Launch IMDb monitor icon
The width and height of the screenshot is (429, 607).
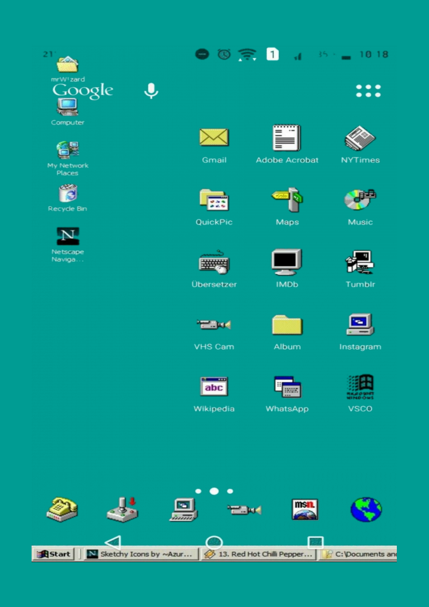point(287,262)
